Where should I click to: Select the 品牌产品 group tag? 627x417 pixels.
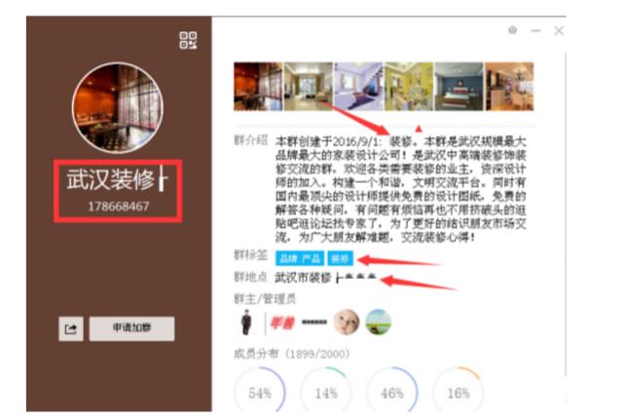point(300,258)
